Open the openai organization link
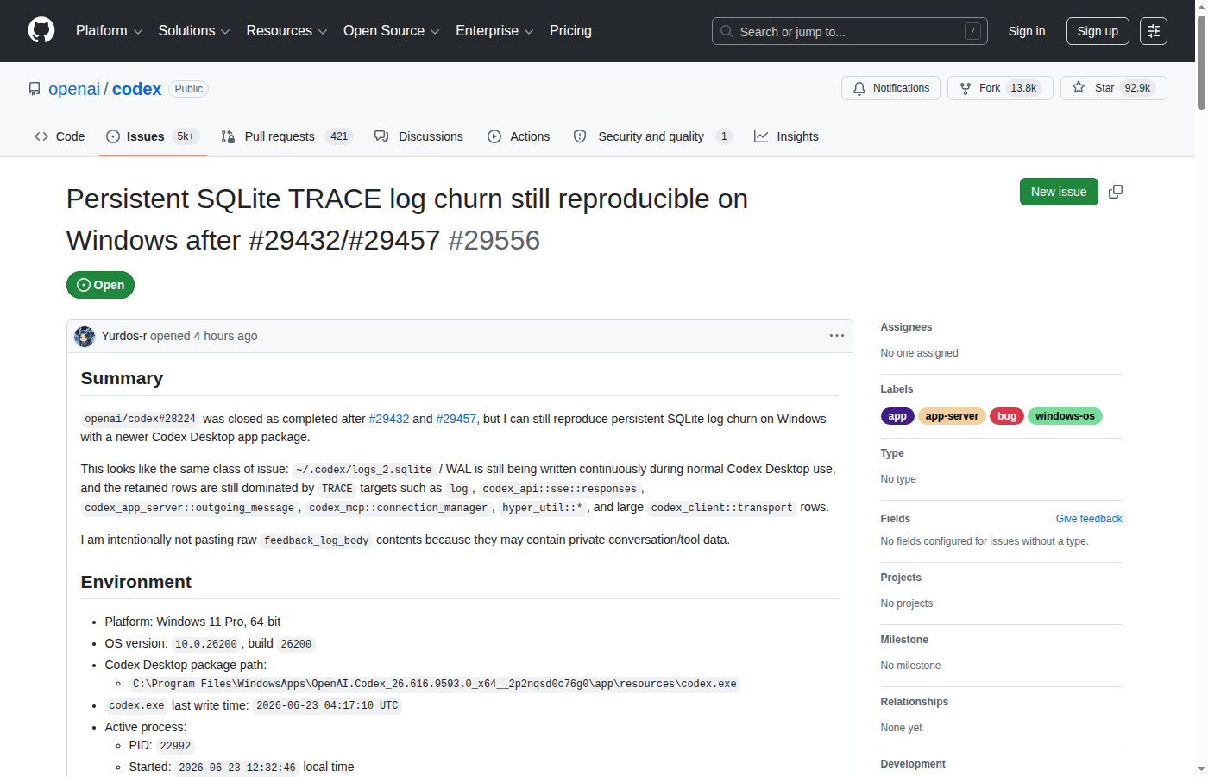 pos(74,89)
